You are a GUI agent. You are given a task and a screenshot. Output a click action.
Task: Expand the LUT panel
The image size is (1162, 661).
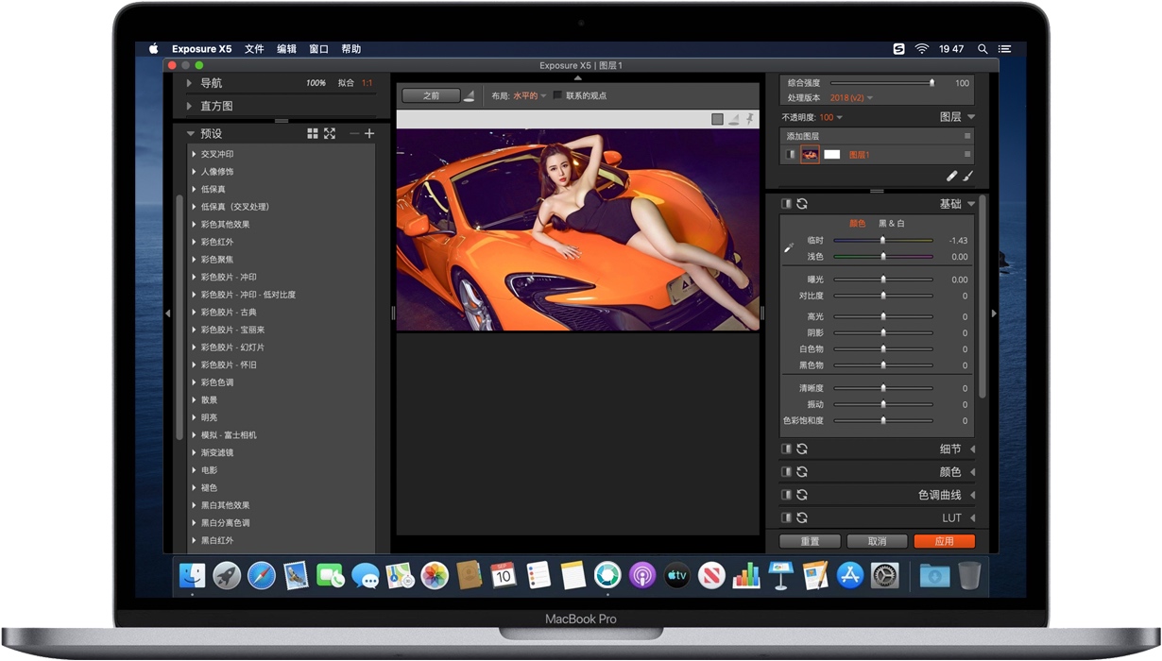pyautogui.click(x=972, y=518)
